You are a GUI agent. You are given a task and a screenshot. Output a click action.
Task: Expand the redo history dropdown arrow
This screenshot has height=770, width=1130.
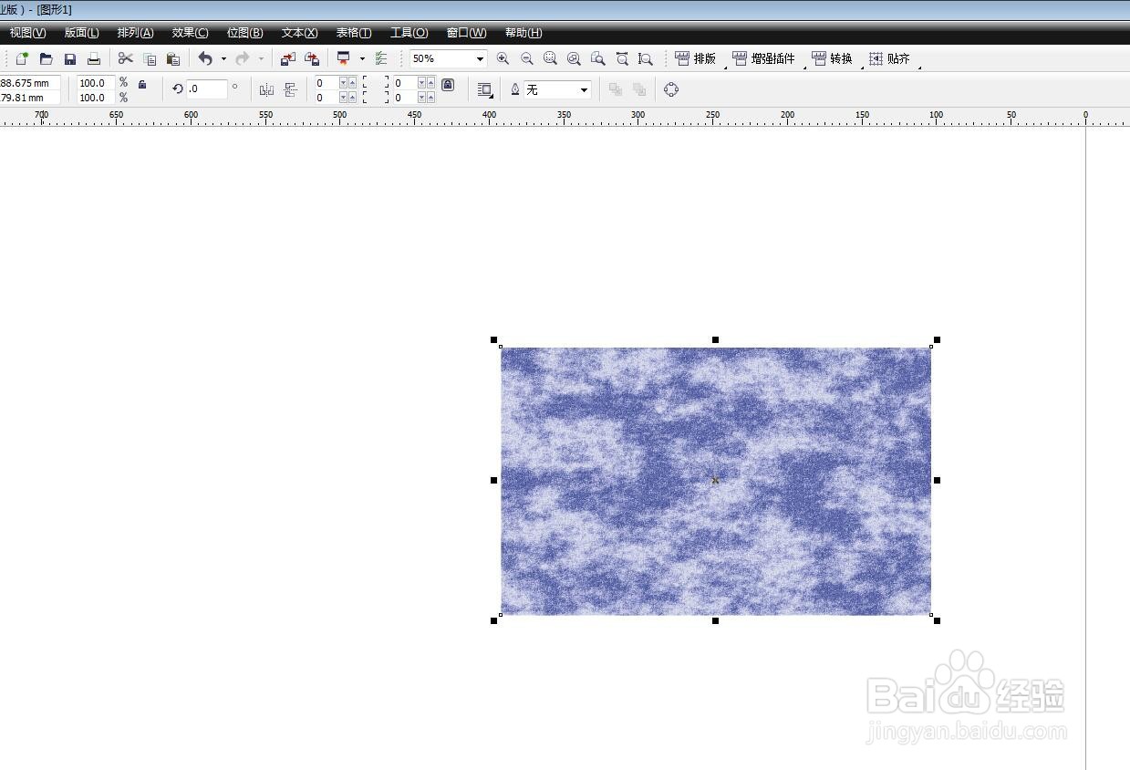click(261, 58)
